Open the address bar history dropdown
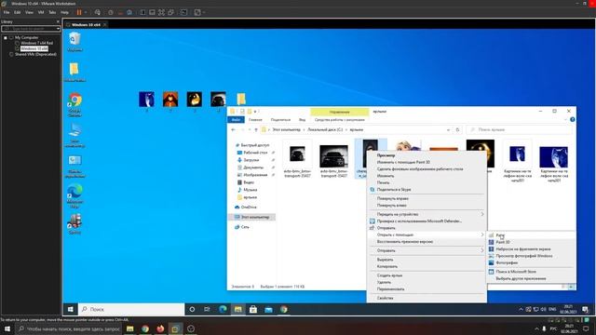Viewport: 596px width, 335px height. click(x=449, y=130)
